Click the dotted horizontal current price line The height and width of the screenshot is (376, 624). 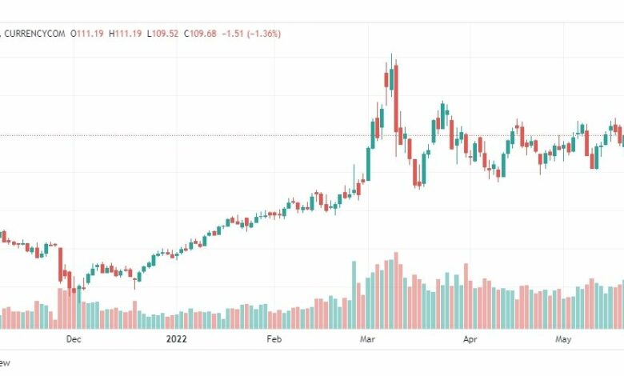(312, 135)
